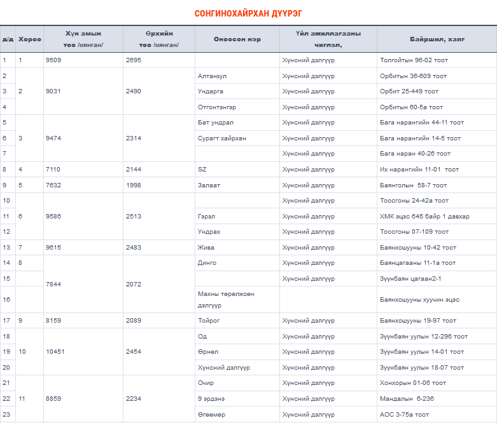
Task: Click the Сонгинохайрхан дүүрэг title
Action: (x=248, y=13)
